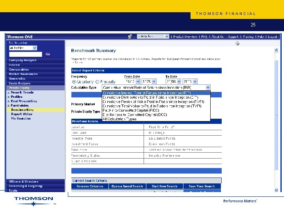Open Tools in sidebar

pyautogui.click(x=35, y=191)
